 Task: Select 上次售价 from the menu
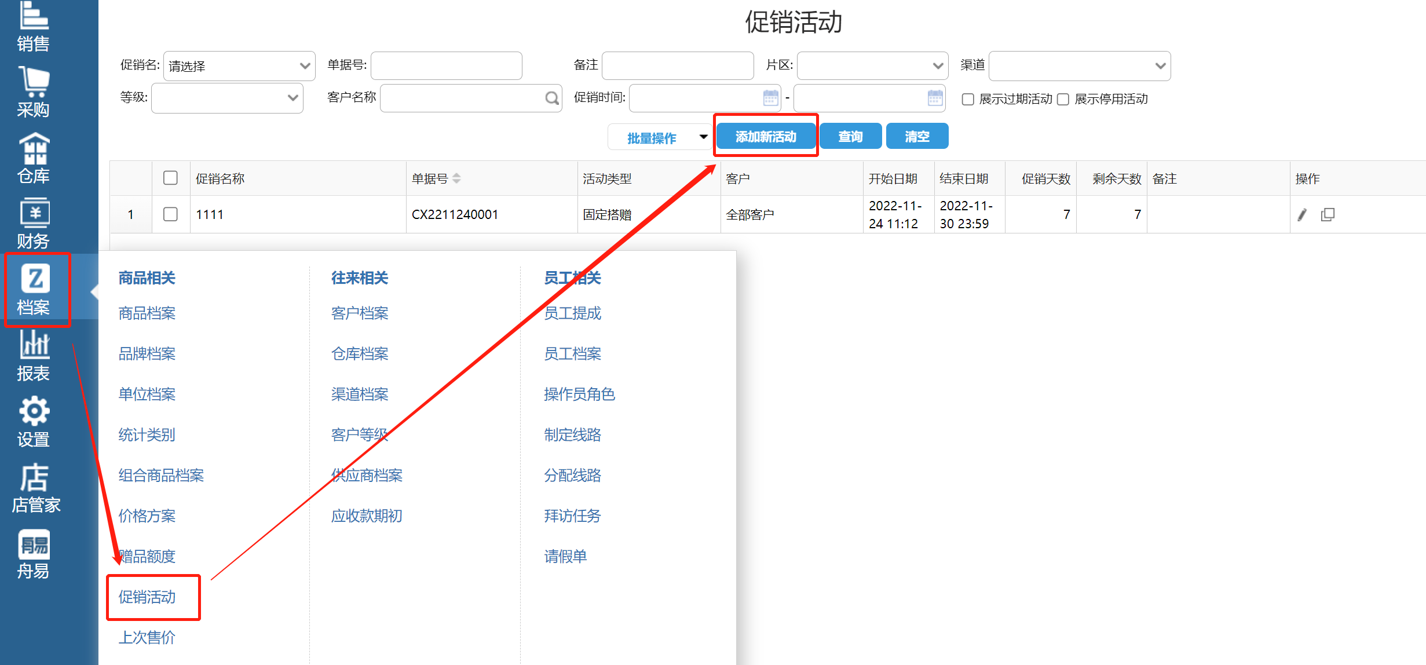point(147,638)
